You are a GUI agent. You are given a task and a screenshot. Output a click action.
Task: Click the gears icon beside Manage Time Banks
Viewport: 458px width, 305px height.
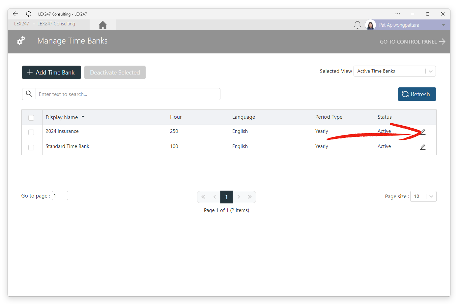point(21,41)
